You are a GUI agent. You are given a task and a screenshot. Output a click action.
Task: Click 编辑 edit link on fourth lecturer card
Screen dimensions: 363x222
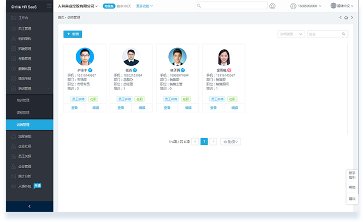point(235,108)
